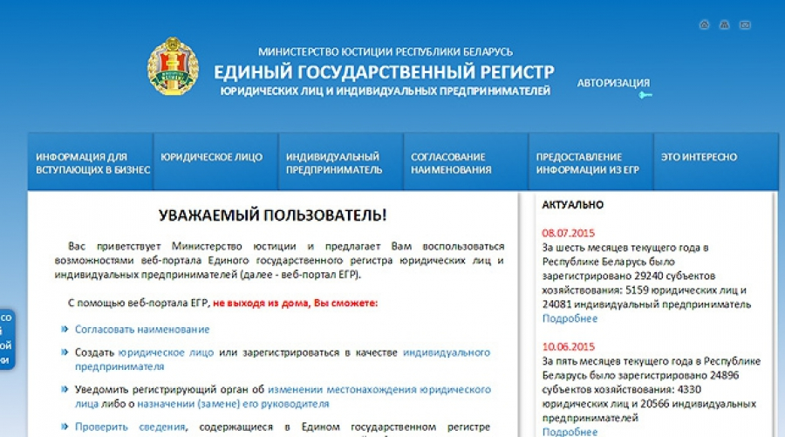Click the УВАЖАЕМЫЙ ПОЛЬЗОВАТЕЛЬ! heading
The image size is (785, 437).
(273, 215)
